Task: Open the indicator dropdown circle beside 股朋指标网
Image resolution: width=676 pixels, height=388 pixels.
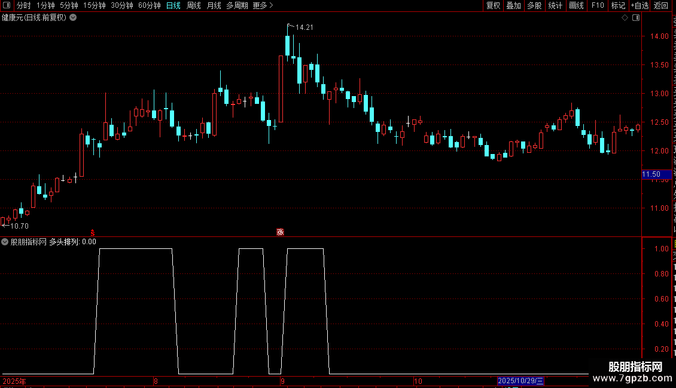Action: point(5,242)
